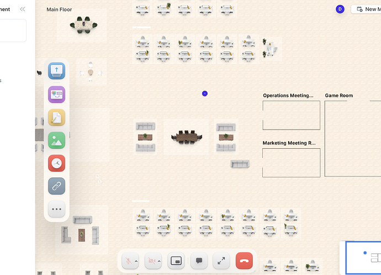The height and width of the screenshot is (275, 381).
Task: Show more apps with three dots
Action: click(56, 209)
